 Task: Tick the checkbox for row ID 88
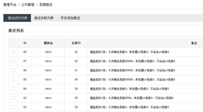tap(13, 52)
